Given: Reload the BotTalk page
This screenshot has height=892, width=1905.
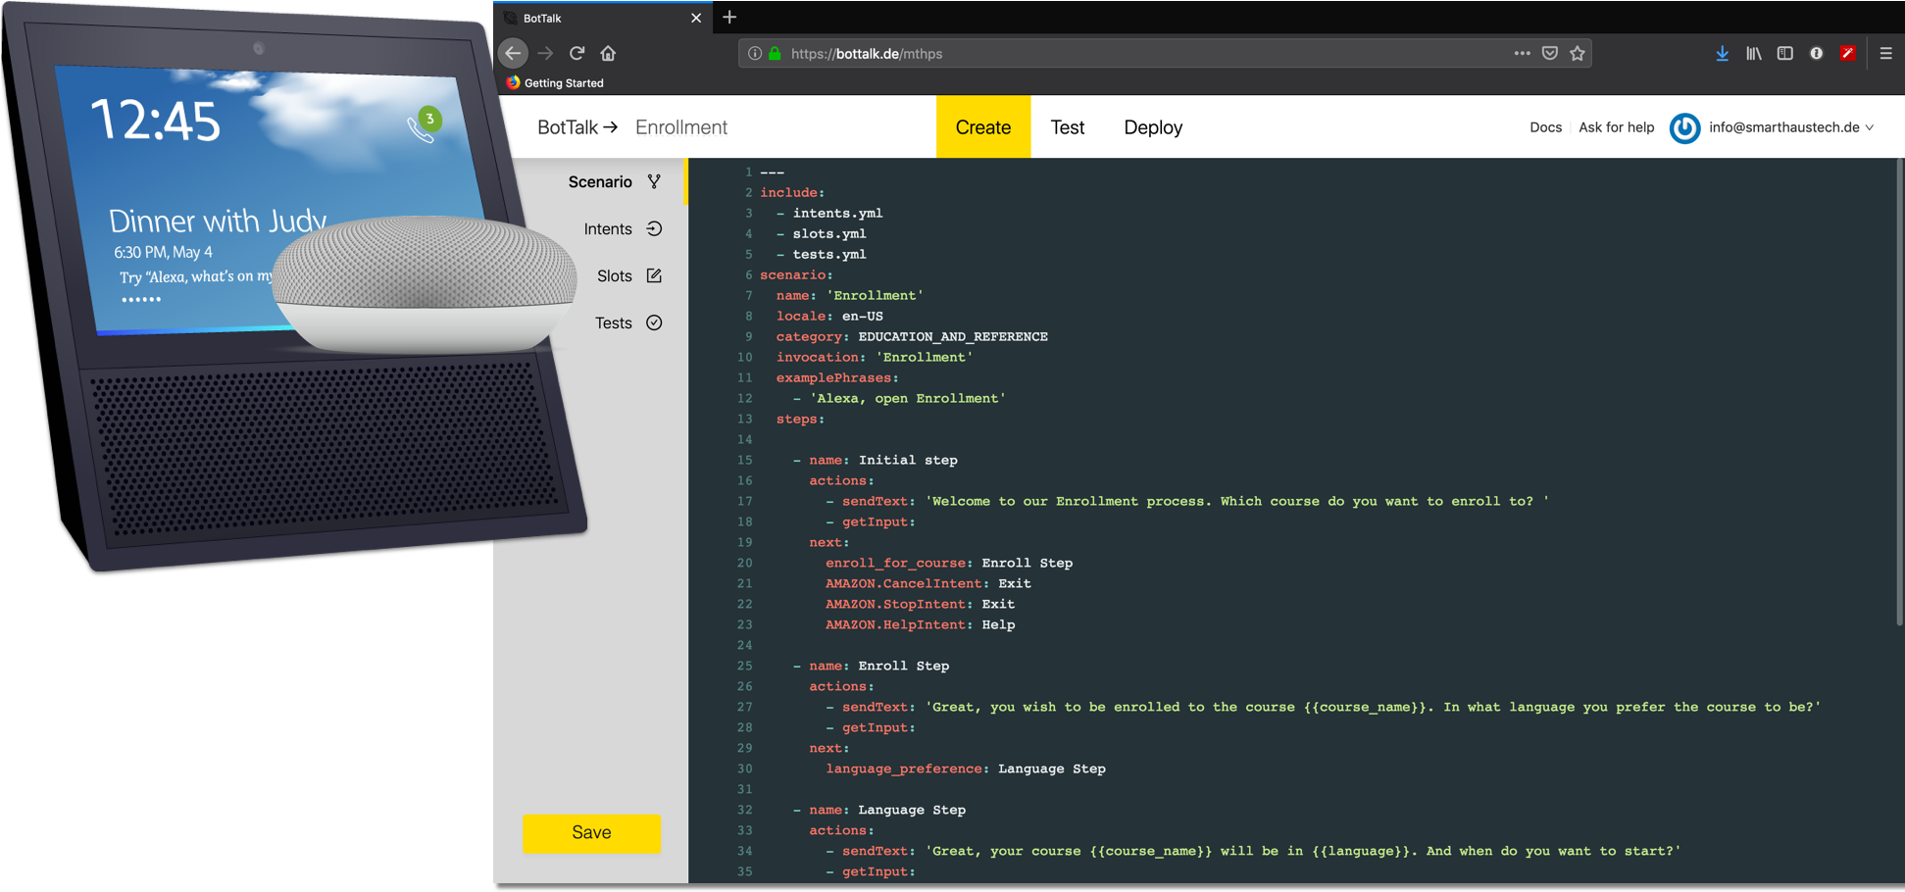Looking at the screenshot, I should (x=577, y=53).
